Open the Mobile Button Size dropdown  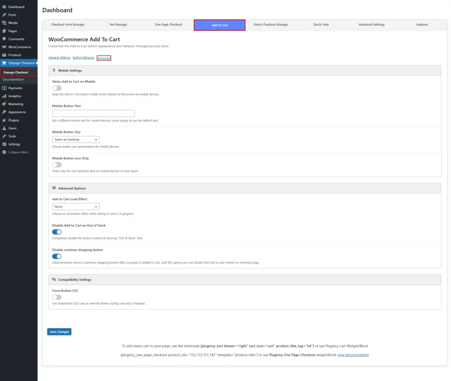tap(76, 139)
